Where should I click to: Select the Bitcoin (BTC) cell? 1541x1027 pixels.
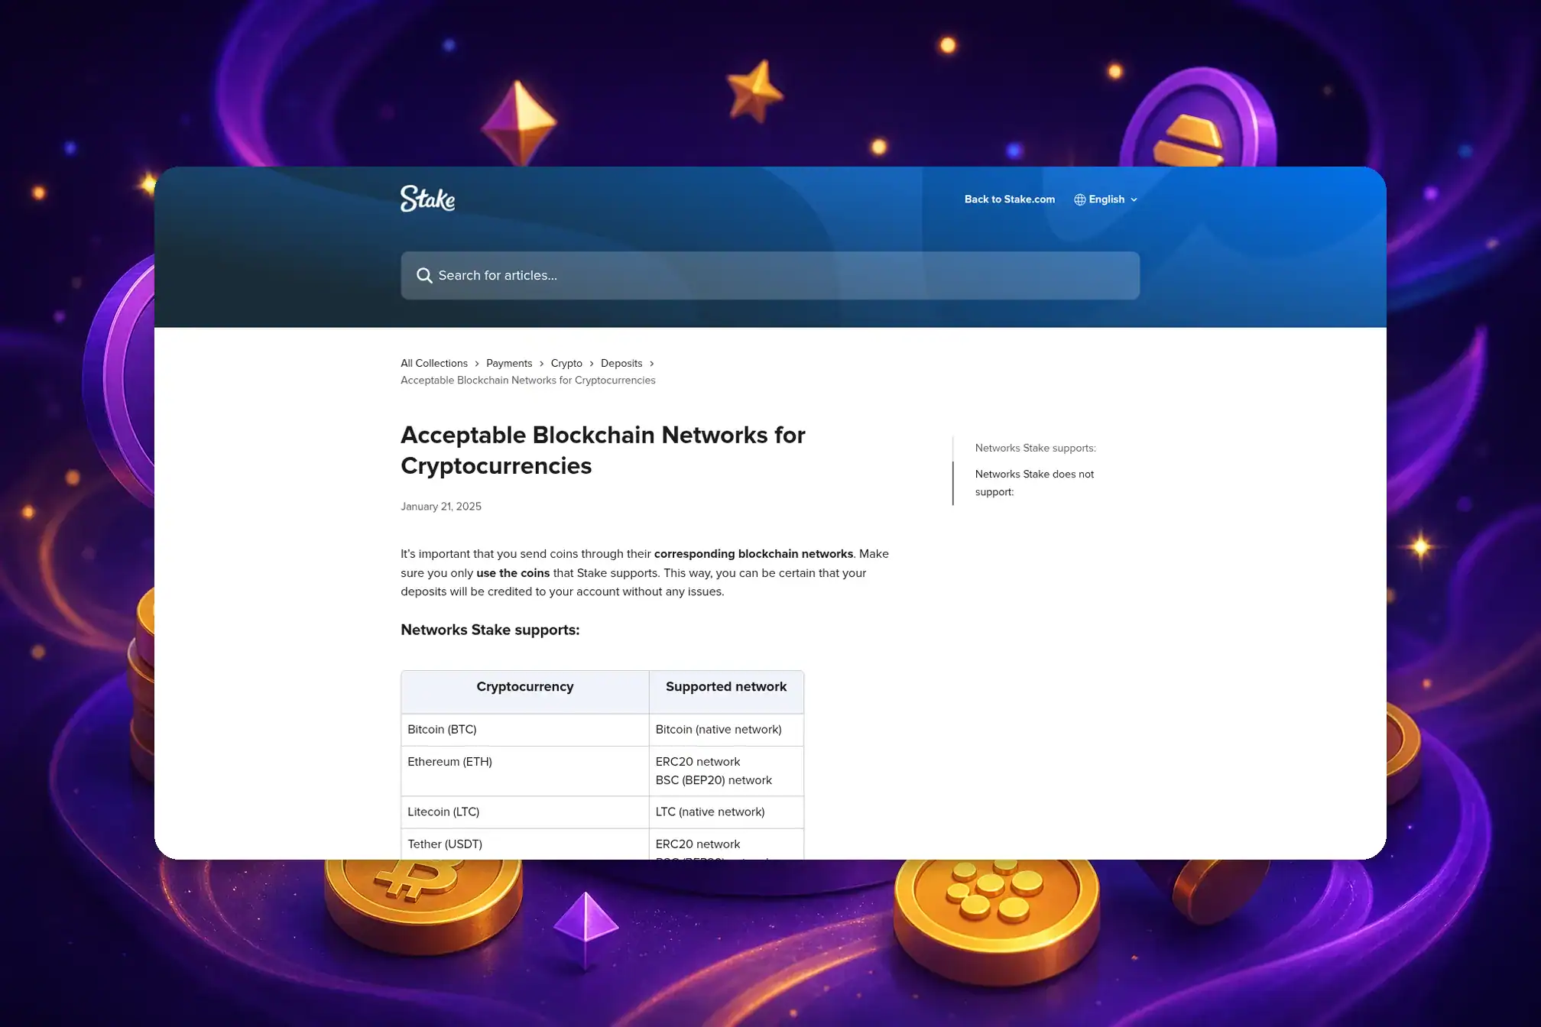point(525,730)
